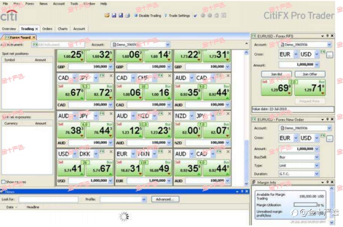Image resolution: width=343 pixels, height=227 pixels.
Task: Click the first grey round toolbar icon
Action: (x=203, y=15)
